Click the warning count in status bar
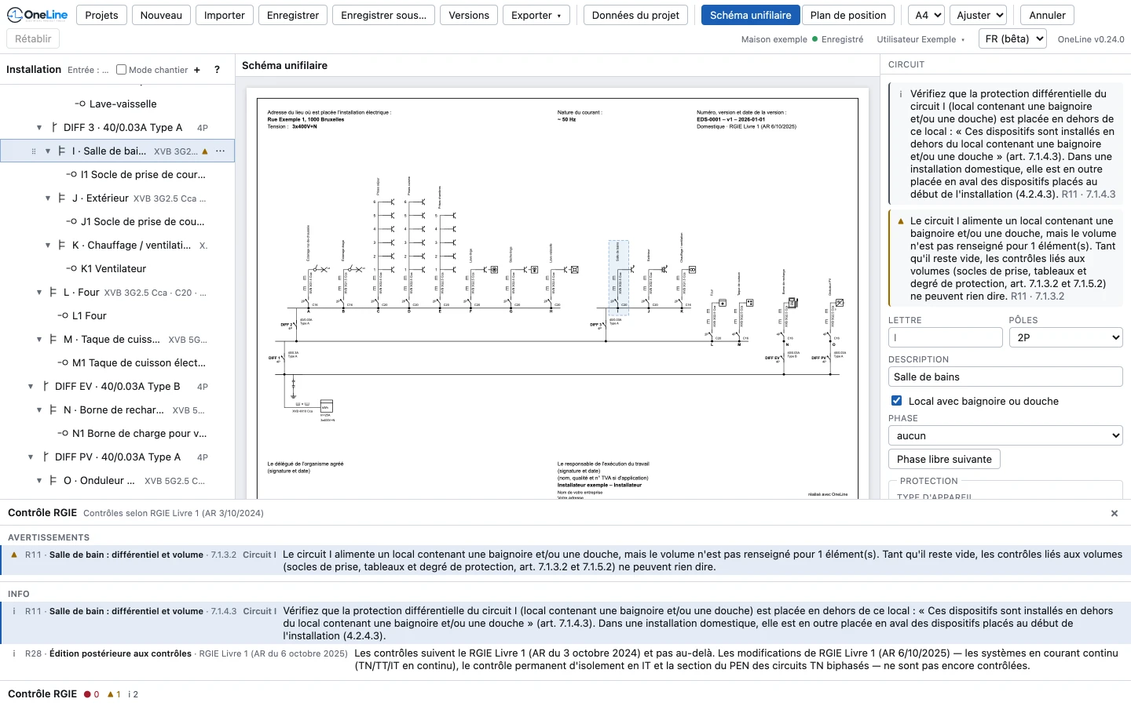 114,694
